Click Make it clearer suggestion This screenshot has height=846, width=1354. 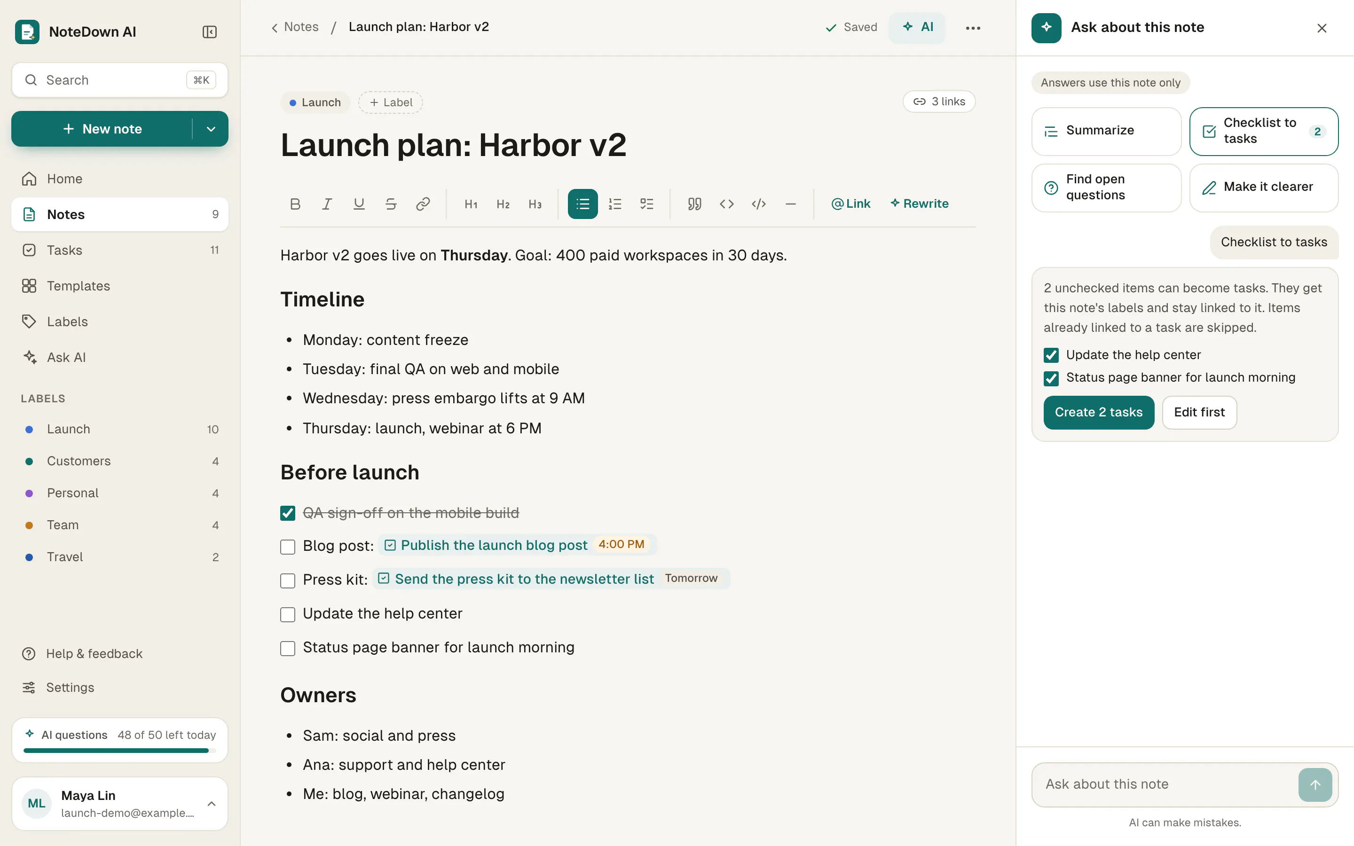[x=1263, y=188]
